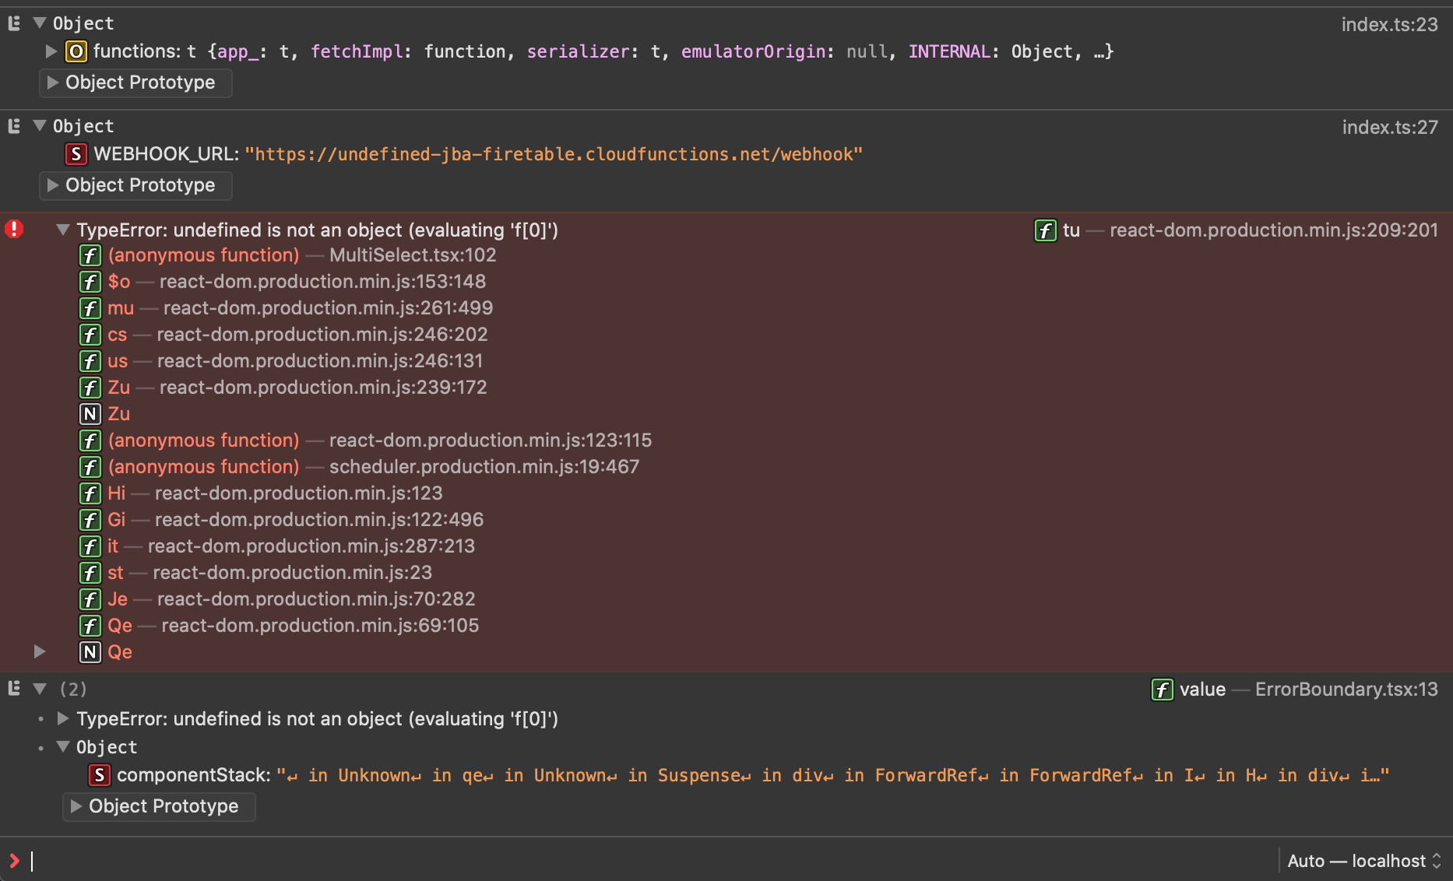This screenshot has height=881, width=1453.
Task: Expand the collapsed Qe frame at stack bottom
Action: (39, 652)
